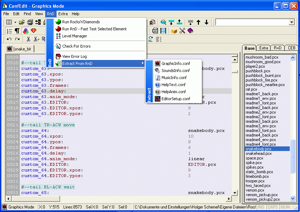Screen dimensions: 300x212
Task: Click the purple book toolbar icon
Action: coord(190,31)
